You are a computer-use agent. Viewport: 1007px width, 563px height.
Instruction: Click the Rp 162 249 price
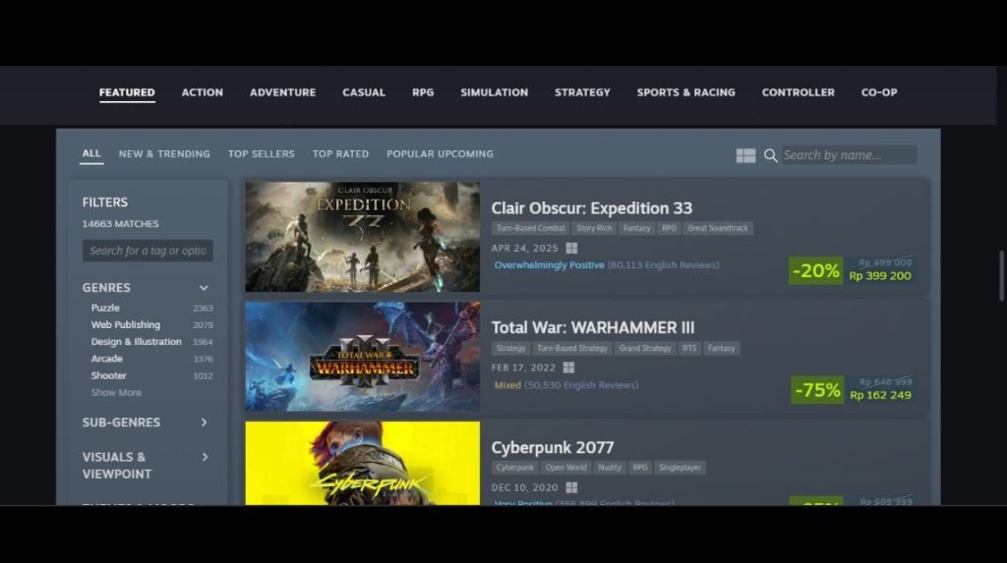(880, 395)
